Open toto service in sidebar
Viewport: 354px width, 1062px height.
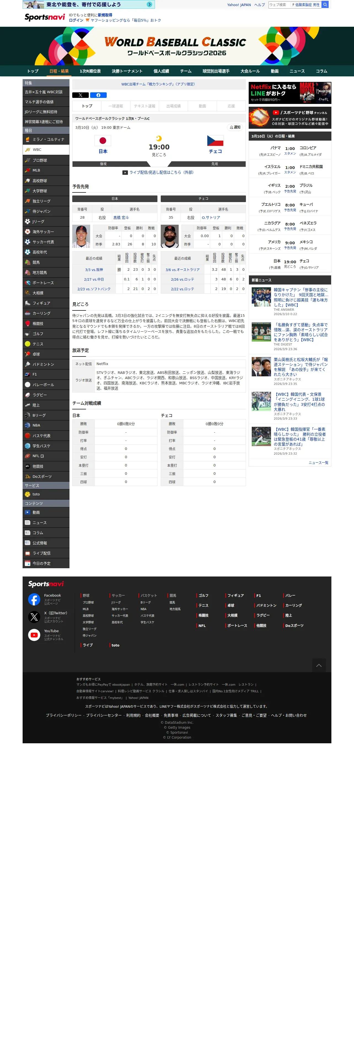click(46, 494)
